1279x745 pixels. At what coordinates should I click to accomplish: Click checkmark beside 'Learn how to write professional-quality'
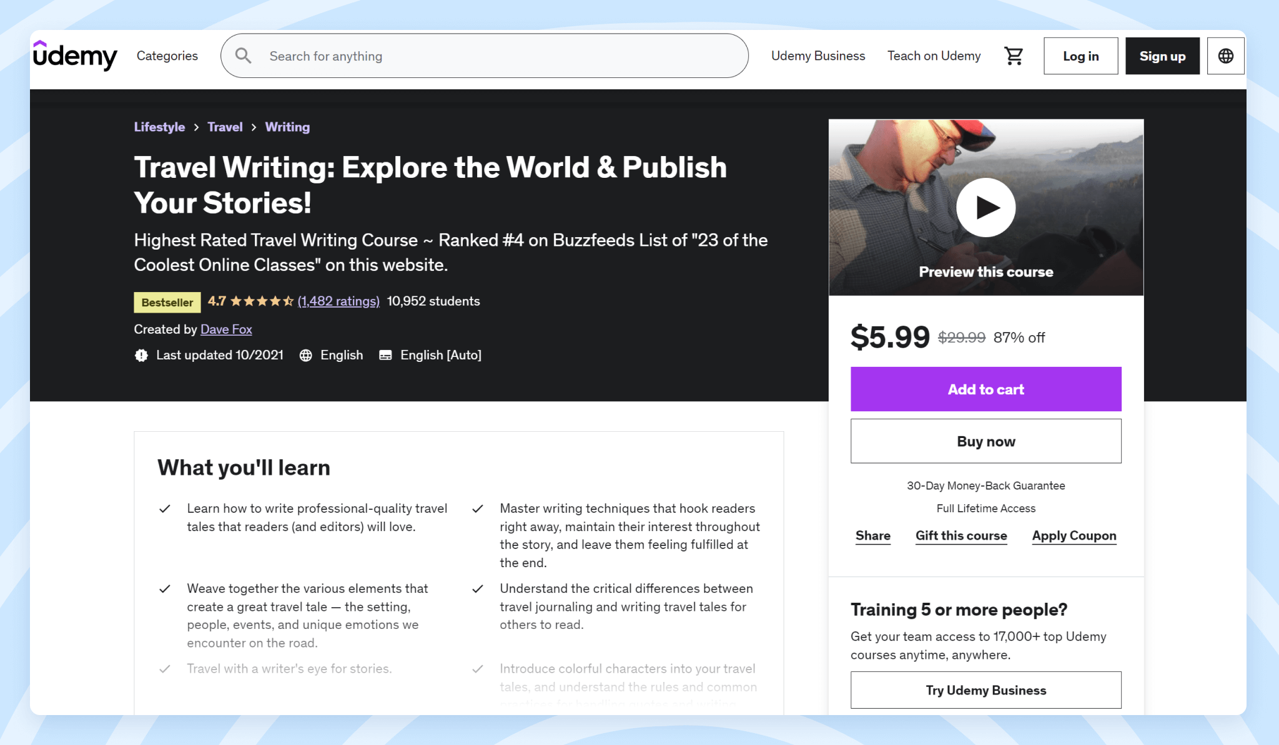click(x=165, y=509)
